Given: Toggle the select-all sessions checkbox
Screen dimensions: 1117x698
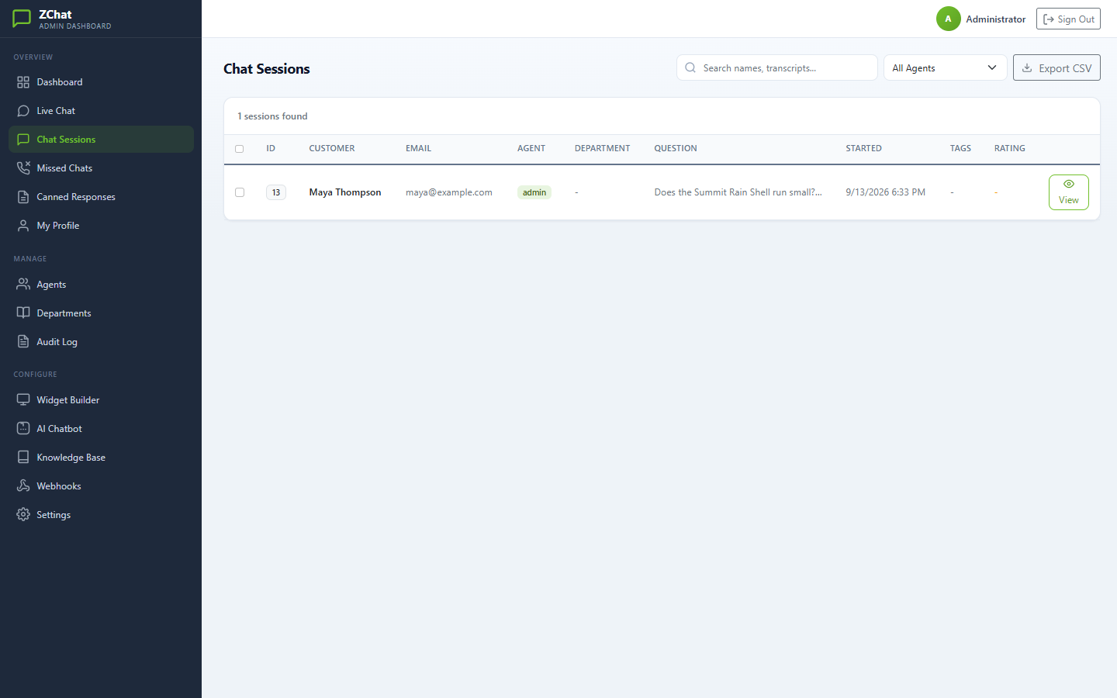Looking at the screenshot, I should [240, 149].
